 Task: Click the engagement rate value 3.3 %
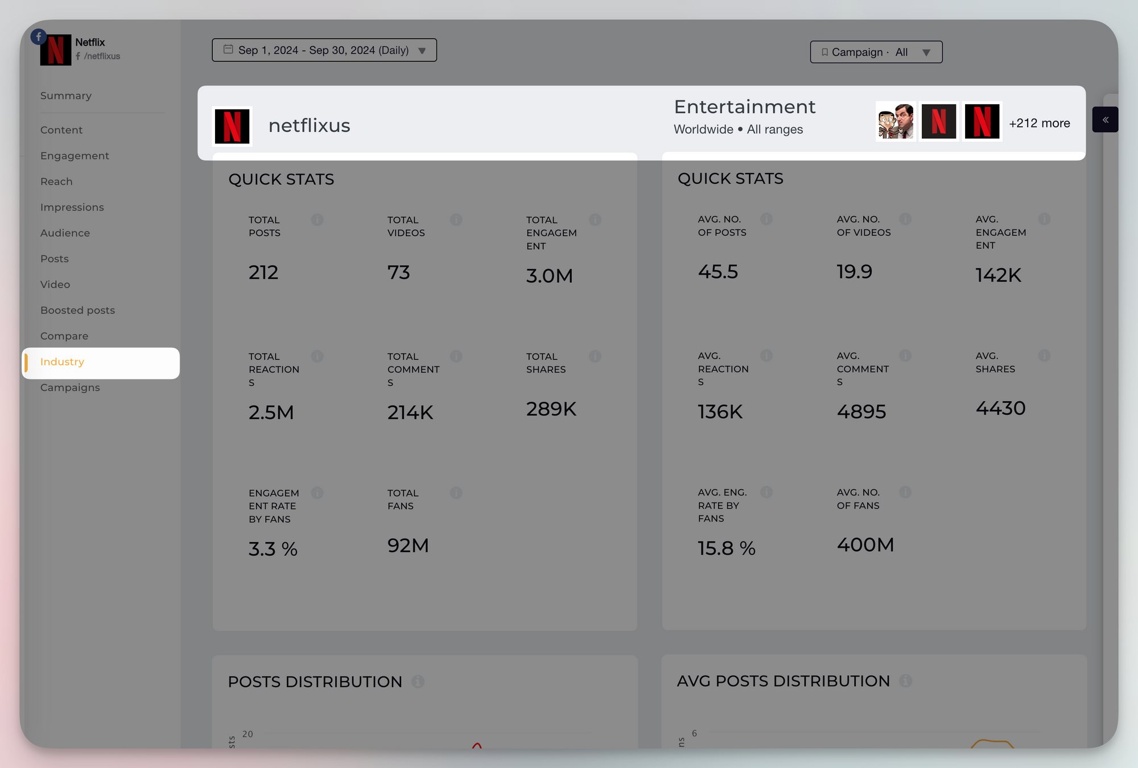click(x=273, y=549)
